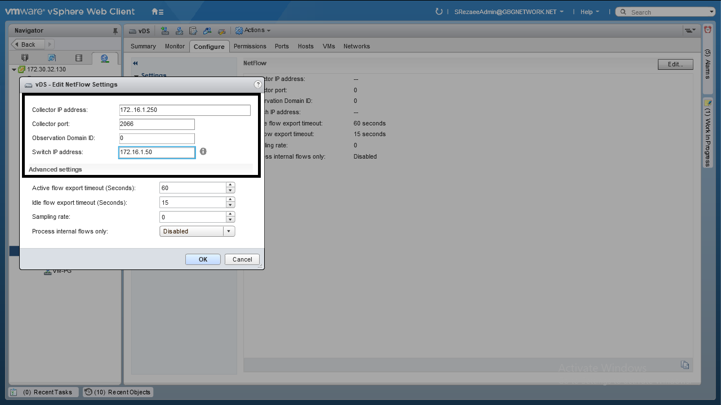Click the vSphere home menu icon
Image resolution: width=721 pixels, height=405 pixels.
pyautogui.click(x=157, y=12)
